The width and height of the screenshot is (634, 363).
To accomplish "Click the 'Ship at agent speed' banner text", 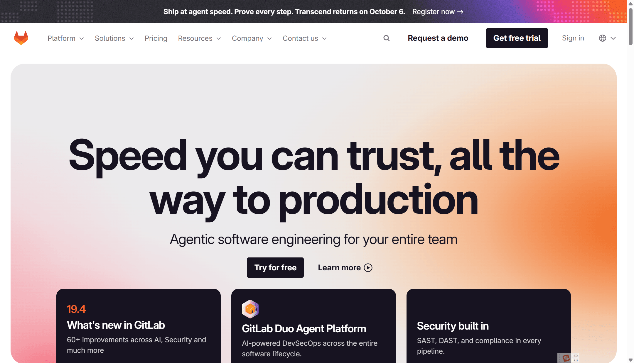I will point(284,12).
